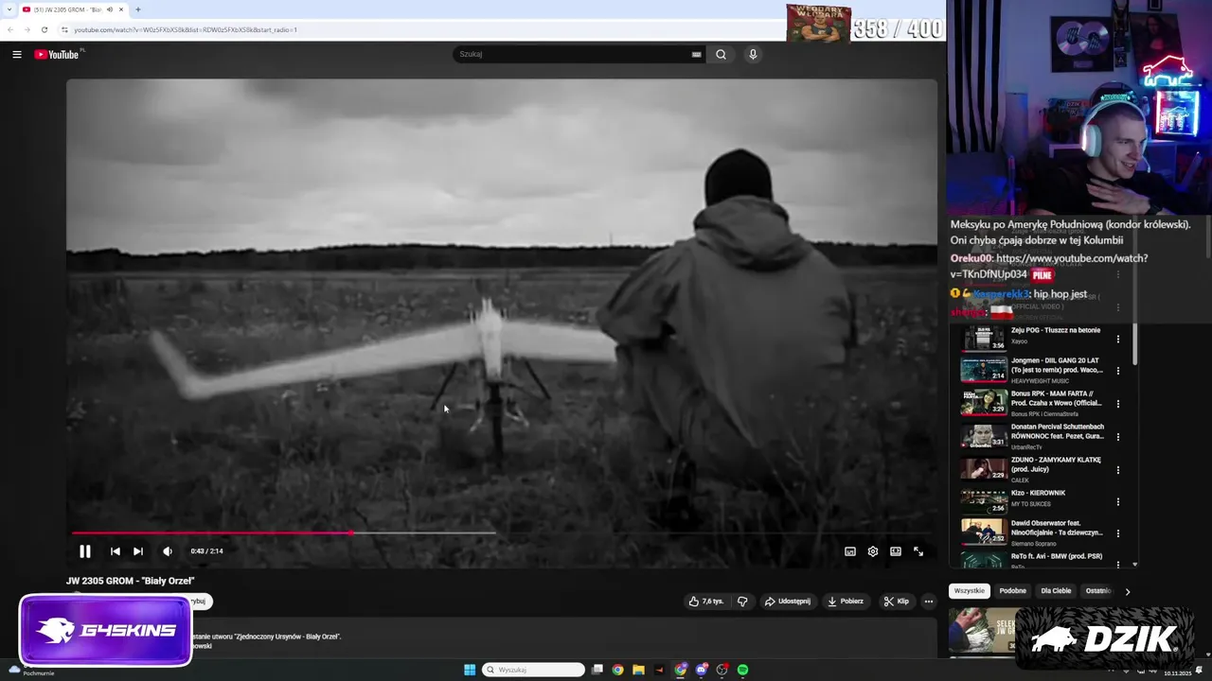Image resolution: width=1212 pixels, height=681 pixels.
Task: Open video player settings gear
Action: (x=873, y=551)
